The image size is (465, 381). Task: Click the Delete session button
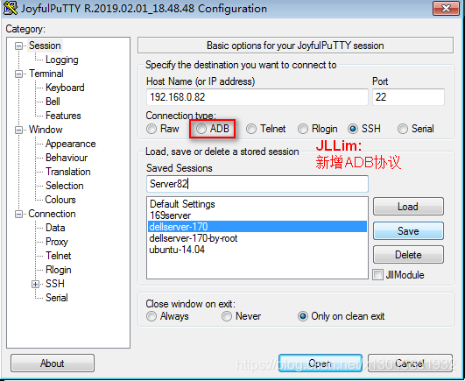408,254
